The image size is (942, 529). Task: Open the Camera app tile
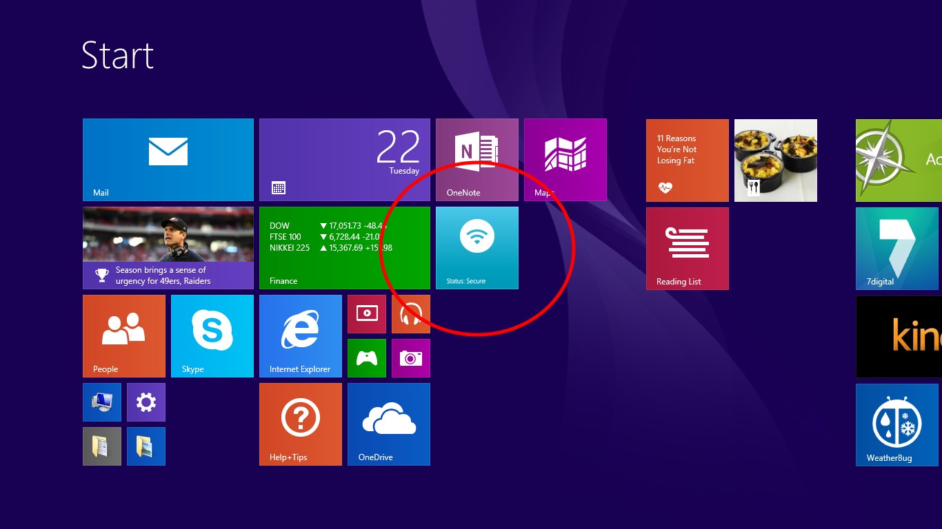[410, 357]
